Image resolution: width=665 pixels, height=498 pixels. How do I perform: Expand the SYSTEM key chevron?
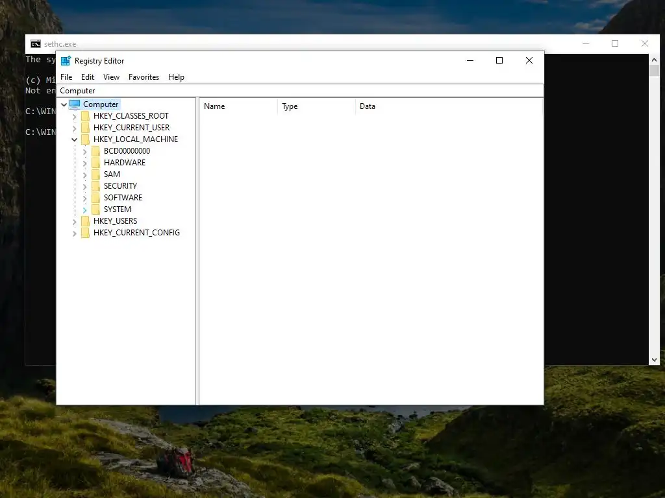tap(85, 209)
